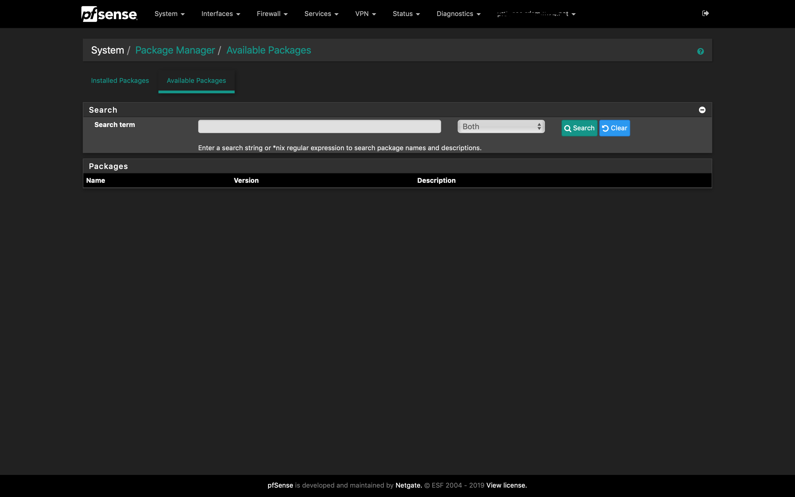Screen dimensions: 795x497
Task: Select the Available Packages tab
Action: click(196, 81)
